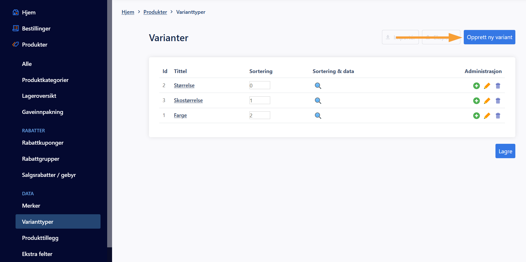Go to Produktkategorier in the sidebar
Viewport: 526px width, 262px height.
[x=45, y=80]
